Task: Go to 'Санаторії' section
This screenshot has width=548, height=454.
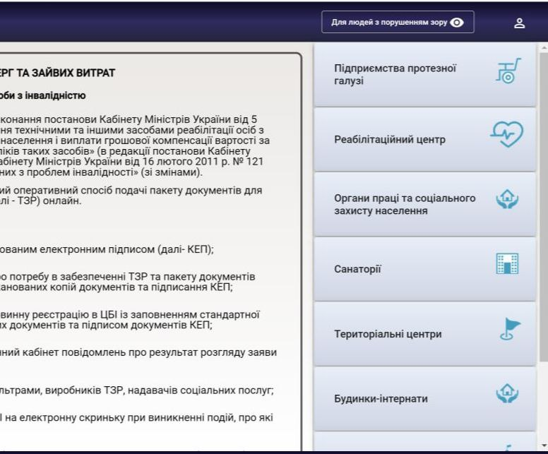Action: [x=357, y=269]
